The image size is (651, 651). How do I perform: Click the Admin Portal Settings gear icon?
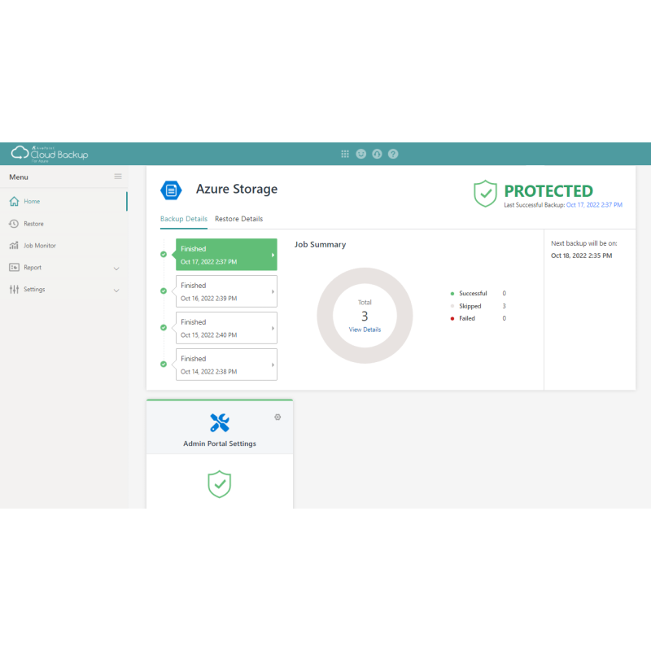coord(277,417)
